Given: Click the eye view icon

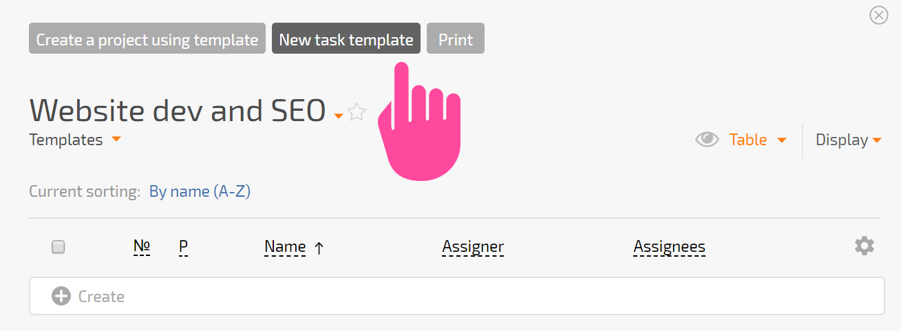Looking at the screenshot, I should 707,140.
